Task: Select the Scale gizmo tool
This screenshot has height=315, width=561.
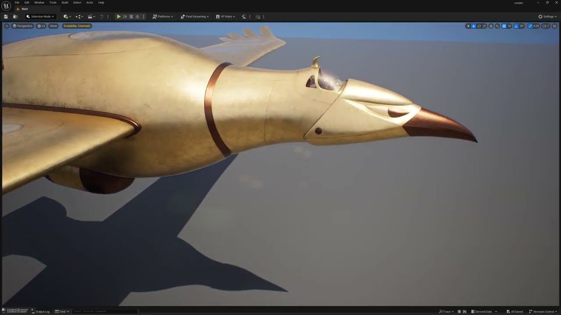Action: [484, 26]
